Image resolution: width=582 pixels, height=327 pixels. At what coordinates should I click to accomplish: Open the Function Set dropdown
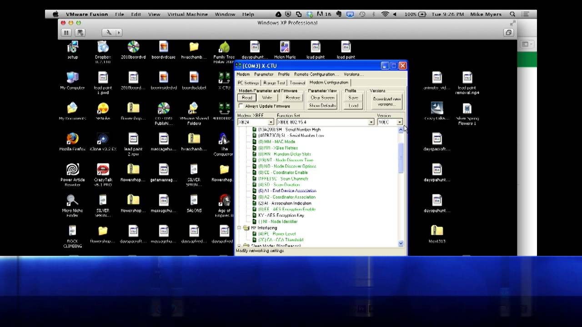click(371, 122)
